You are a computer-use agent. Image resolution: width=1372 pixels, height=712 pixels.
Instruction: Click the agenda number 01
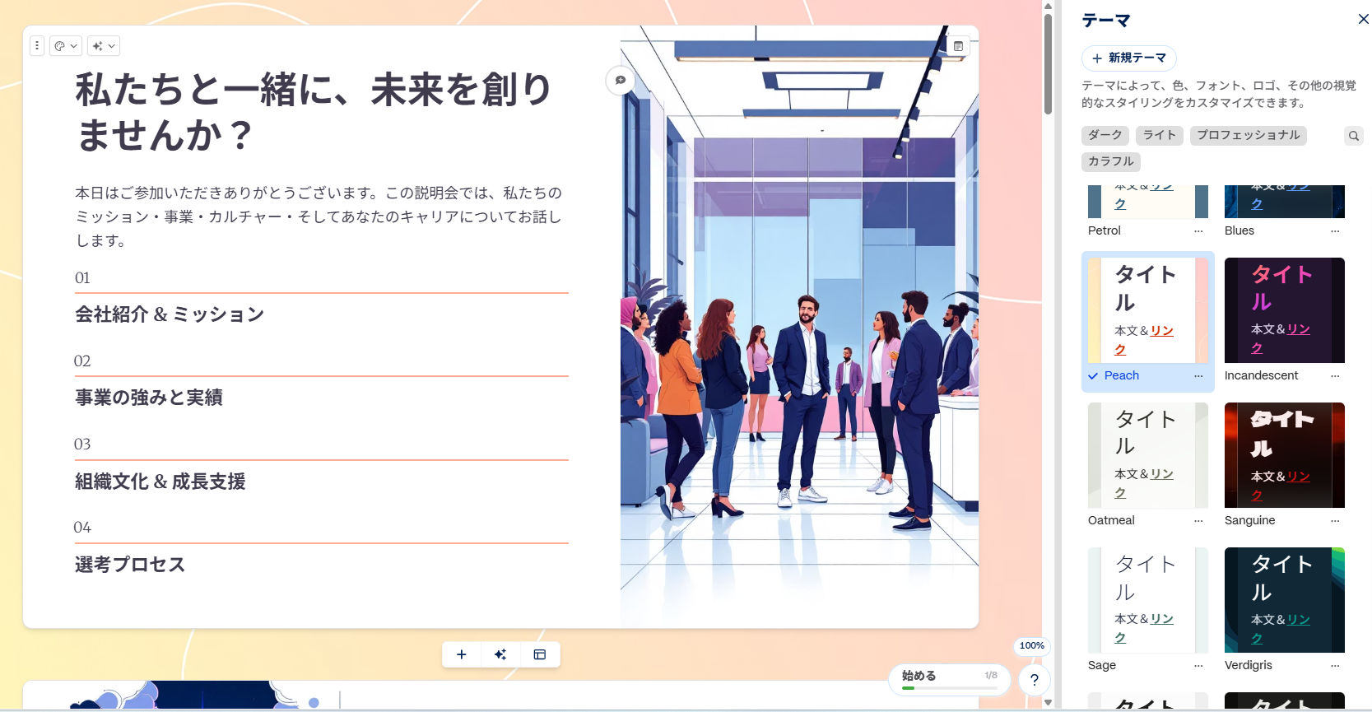tap(82, 278)
